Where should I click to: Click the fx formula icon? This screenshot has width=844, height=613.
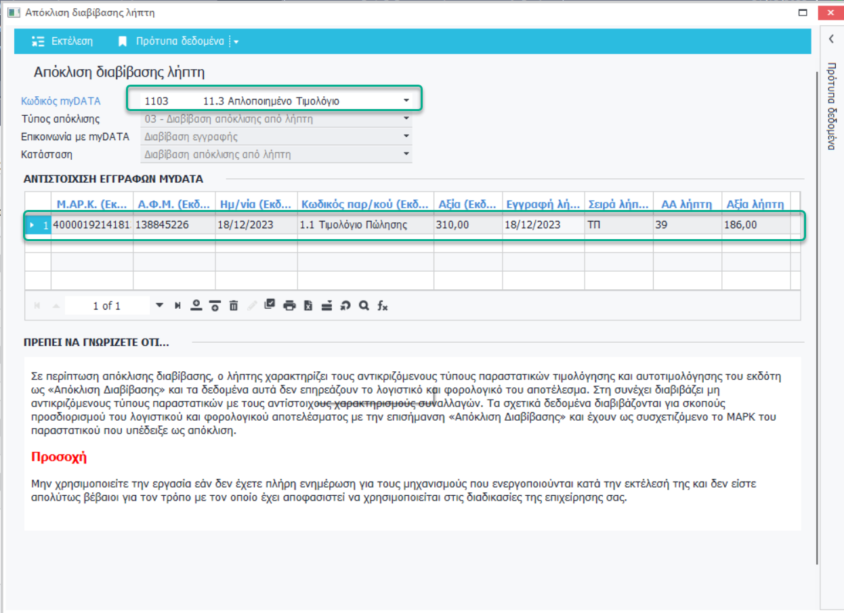383,306
